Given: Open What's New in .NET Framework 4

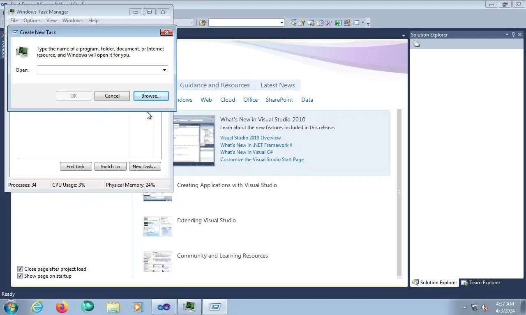Looking at the screenshot, I should 256,145.
